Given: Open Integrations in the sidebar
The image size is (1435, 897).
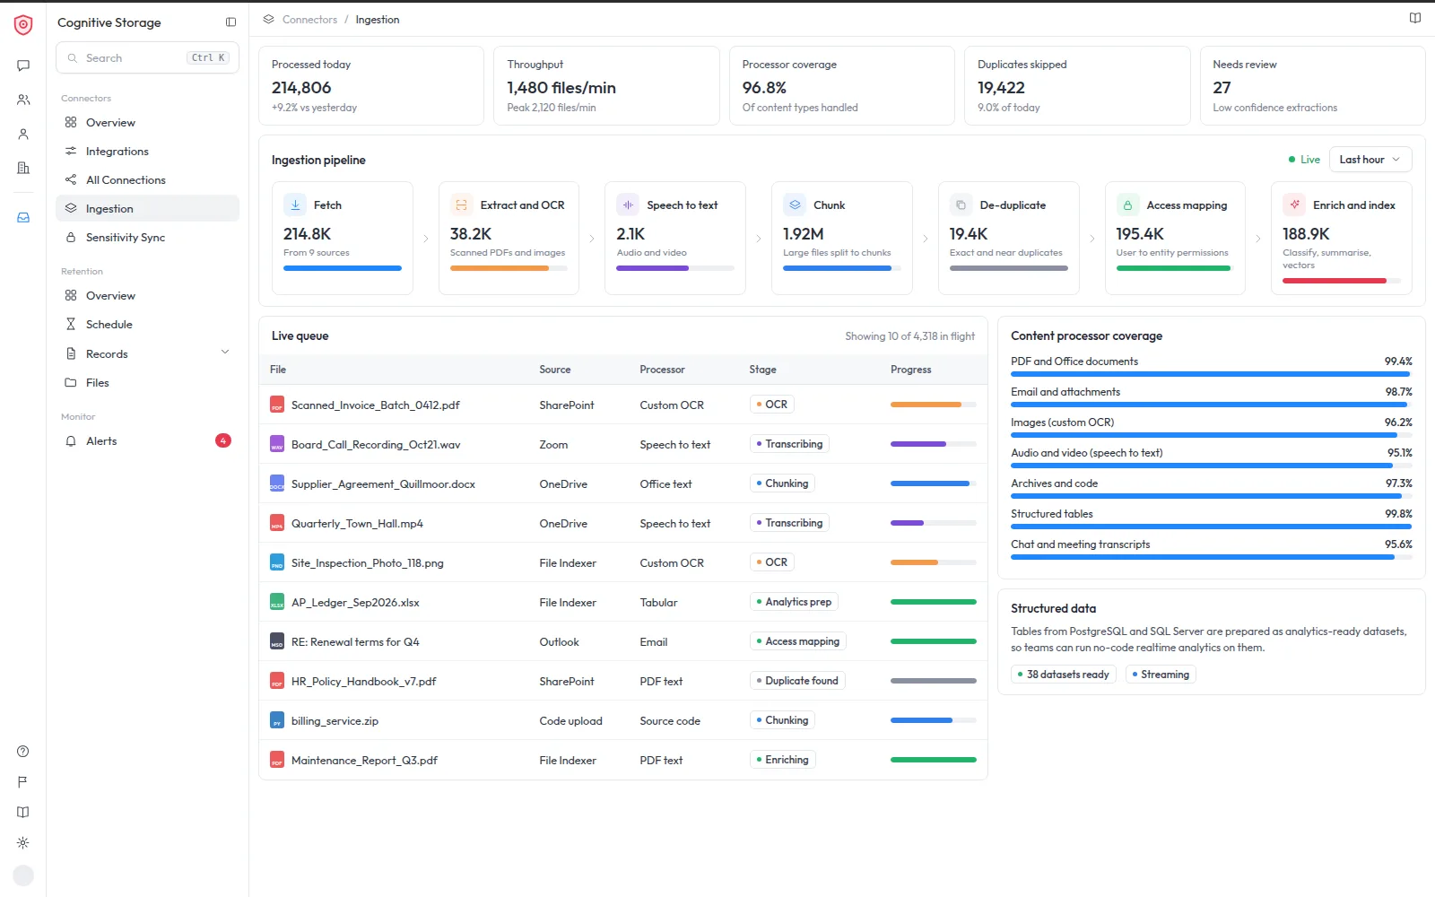Looking at the screenshot, I should pos(147,151).
